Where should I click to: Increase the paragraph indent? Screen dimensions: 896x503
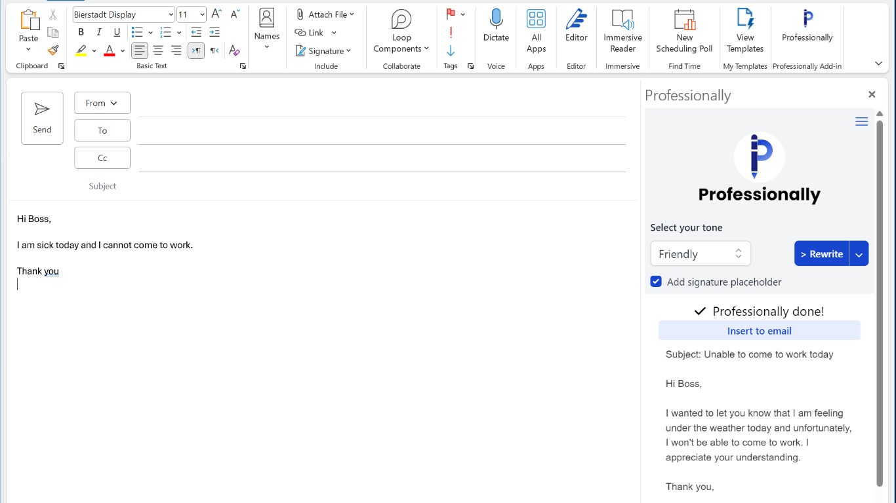(x=214, y=33)
